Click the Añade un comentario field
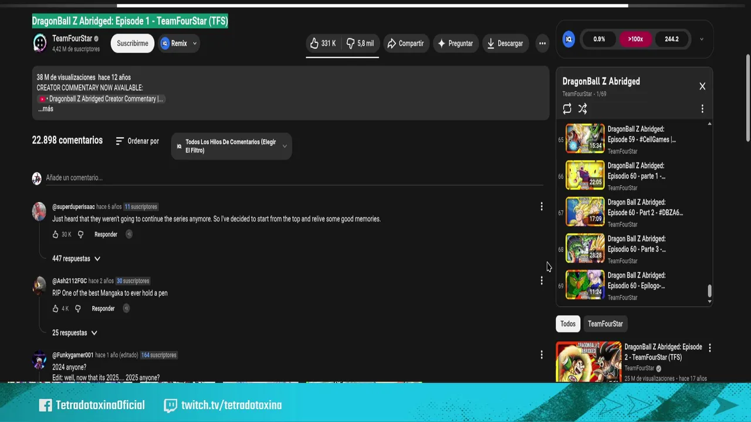 click(x=293, y=178)
